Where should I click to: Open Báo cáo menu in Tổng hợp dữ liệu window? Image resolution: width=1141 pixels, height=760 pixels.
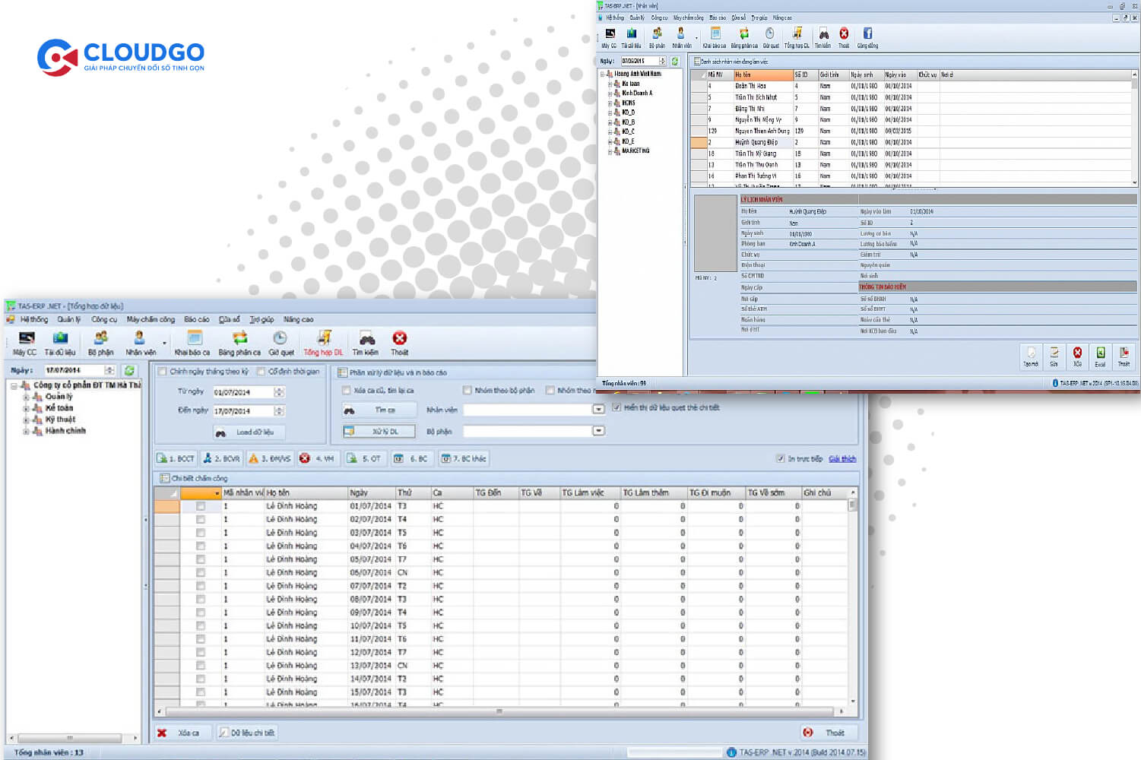196,319
